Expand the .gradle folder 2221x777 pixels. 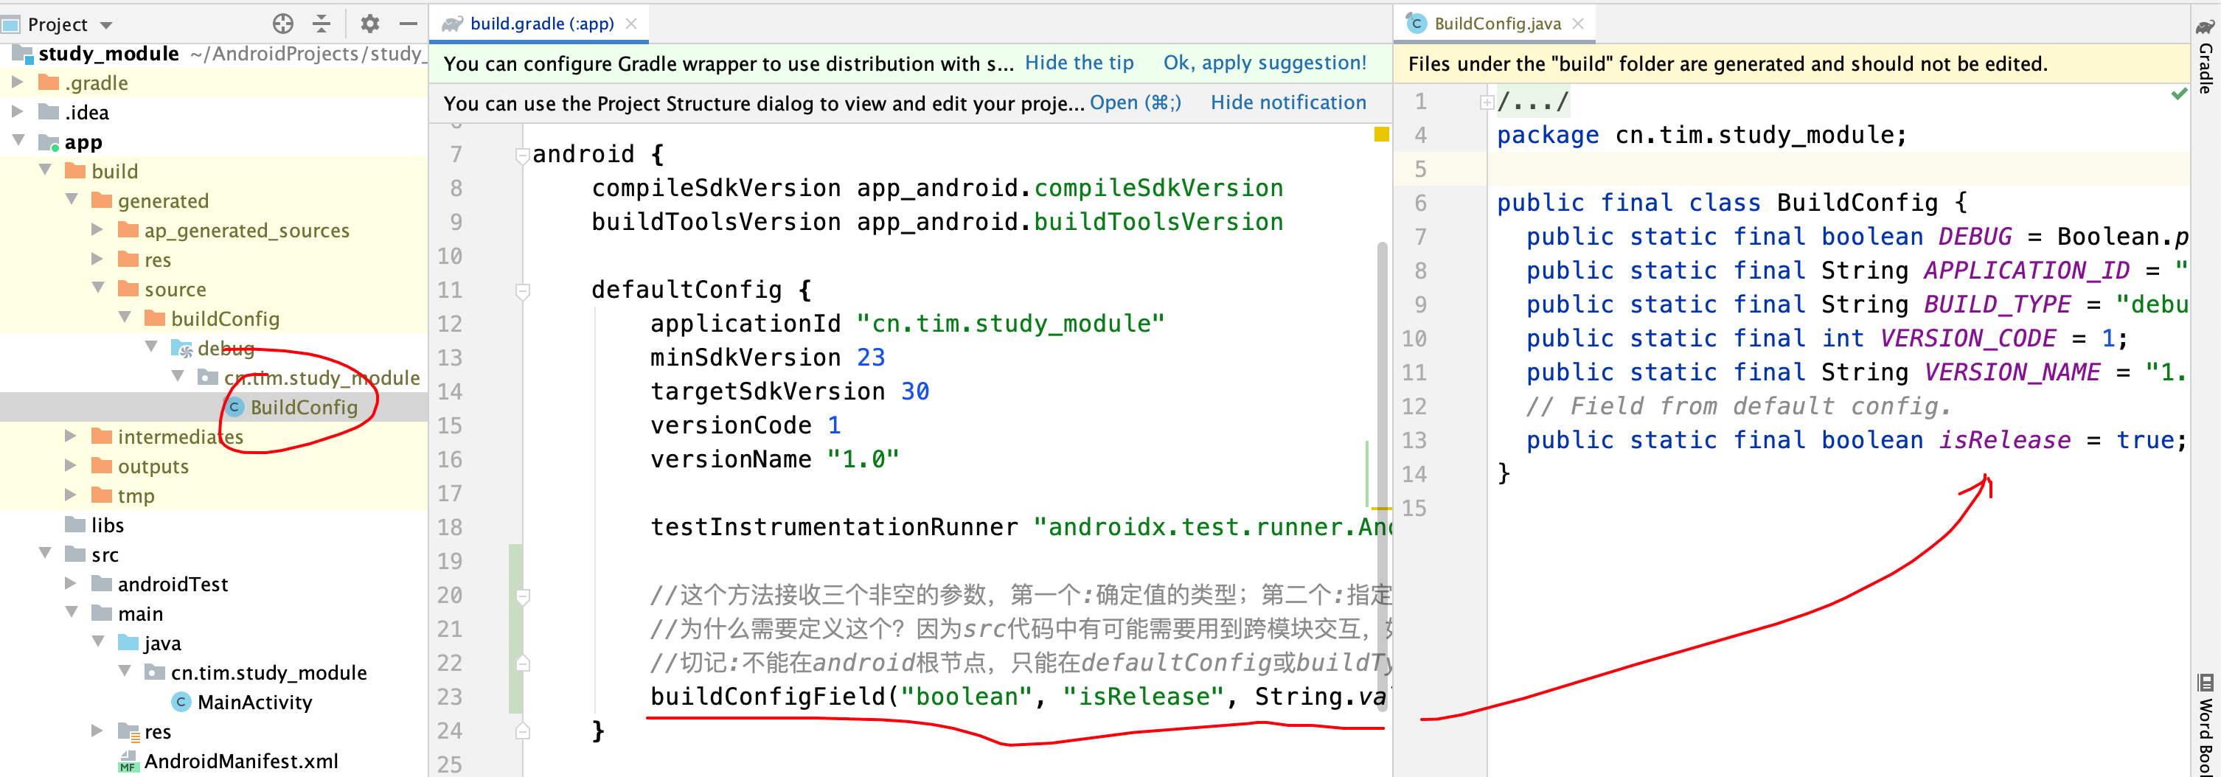pos(17,83)
